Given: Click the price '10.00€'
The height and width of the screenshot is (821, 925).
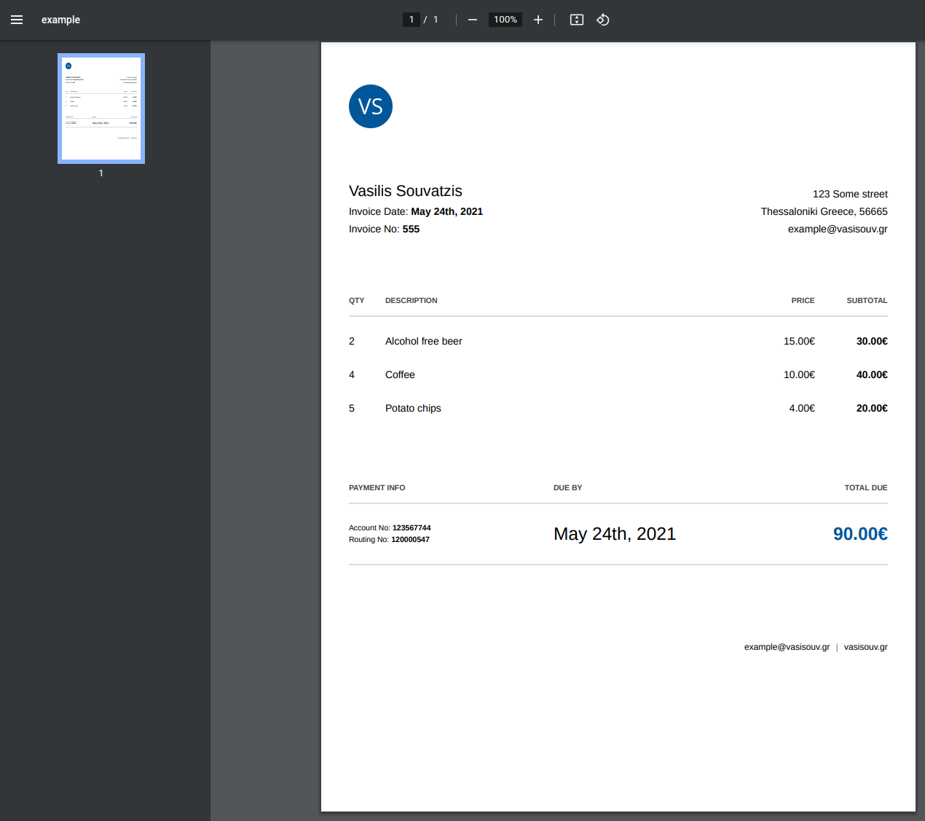Looking at the screenshot, I should tap(799, 374).
